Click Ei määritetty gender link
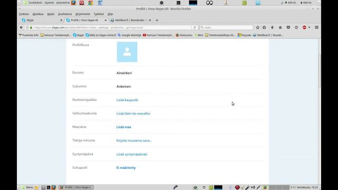The height and width of the screenshot is (190, 338). coord(126,168)
